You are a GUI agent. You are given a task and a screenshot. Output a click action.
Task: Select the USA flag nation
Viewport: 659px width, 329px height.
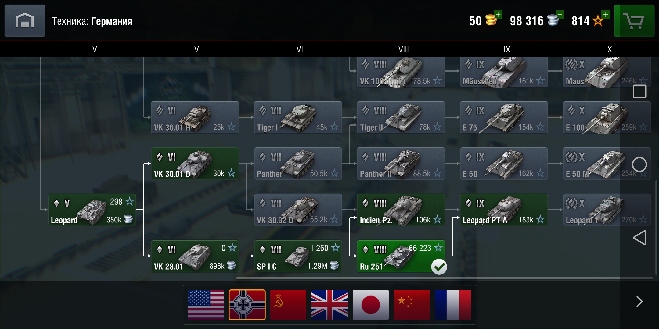coord(206,305)
